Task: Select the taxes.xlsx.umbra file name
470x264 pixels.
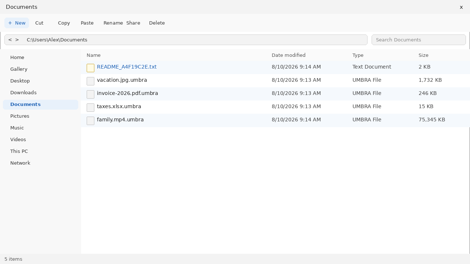Action: click(x=119, y=106)
